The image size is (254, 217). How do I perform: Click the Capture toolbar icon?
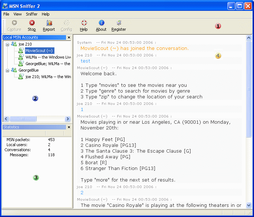point(14,23)
